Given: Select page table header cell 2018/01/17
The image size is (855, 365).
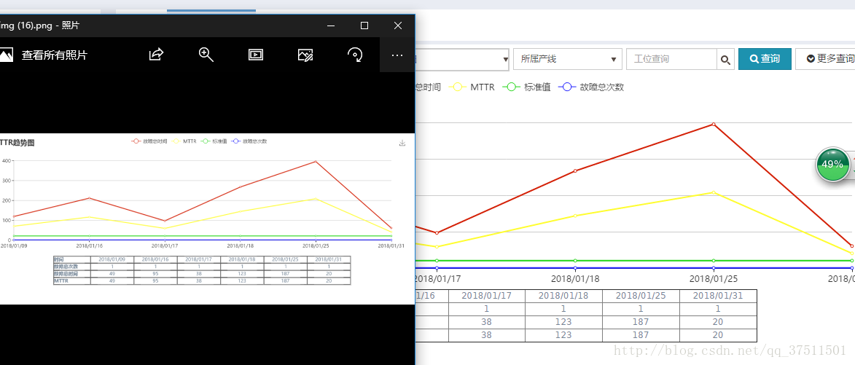Looking at the screenshot, I should pyautogui.click(x=486, y=297).
